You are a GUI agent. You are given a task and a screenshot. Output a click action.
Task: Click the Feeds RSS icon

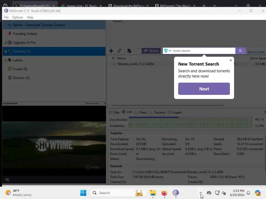point(10,69)
